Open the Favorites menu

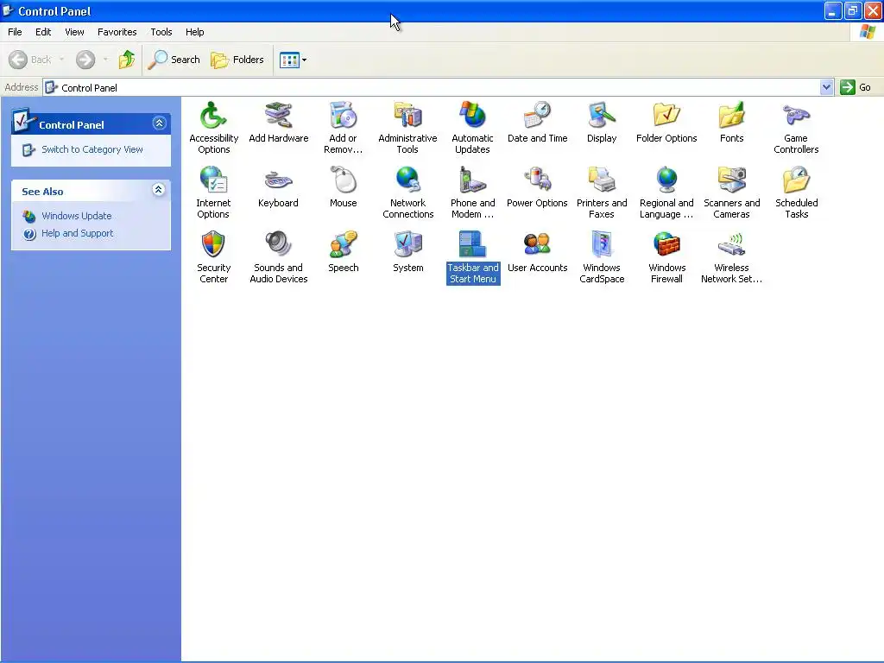coord(117,32)
